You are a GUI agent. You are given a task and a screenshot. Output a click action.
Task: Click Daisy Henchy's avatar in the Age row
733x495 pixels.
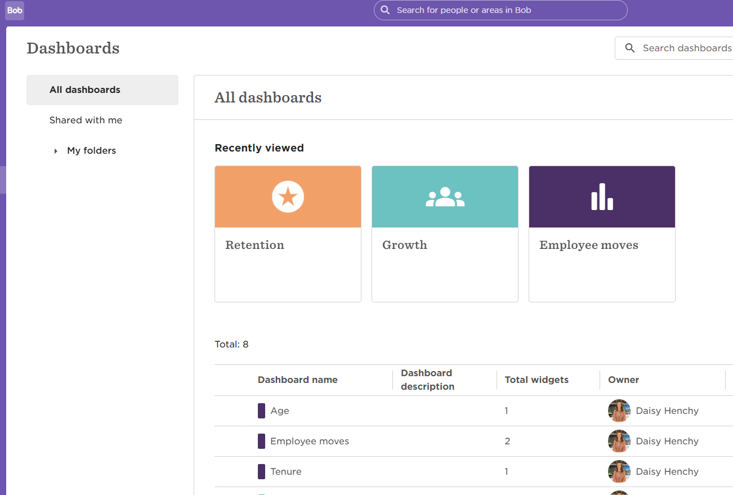click(619, 411)
